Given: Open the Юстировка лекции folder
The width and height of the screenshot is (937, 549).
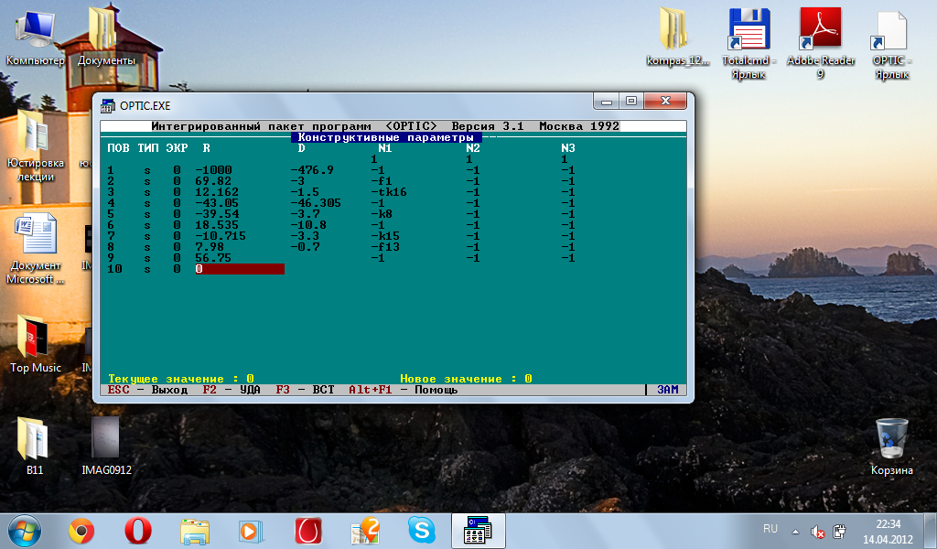Looking at the screenshot, I should [x=36, y=146].
